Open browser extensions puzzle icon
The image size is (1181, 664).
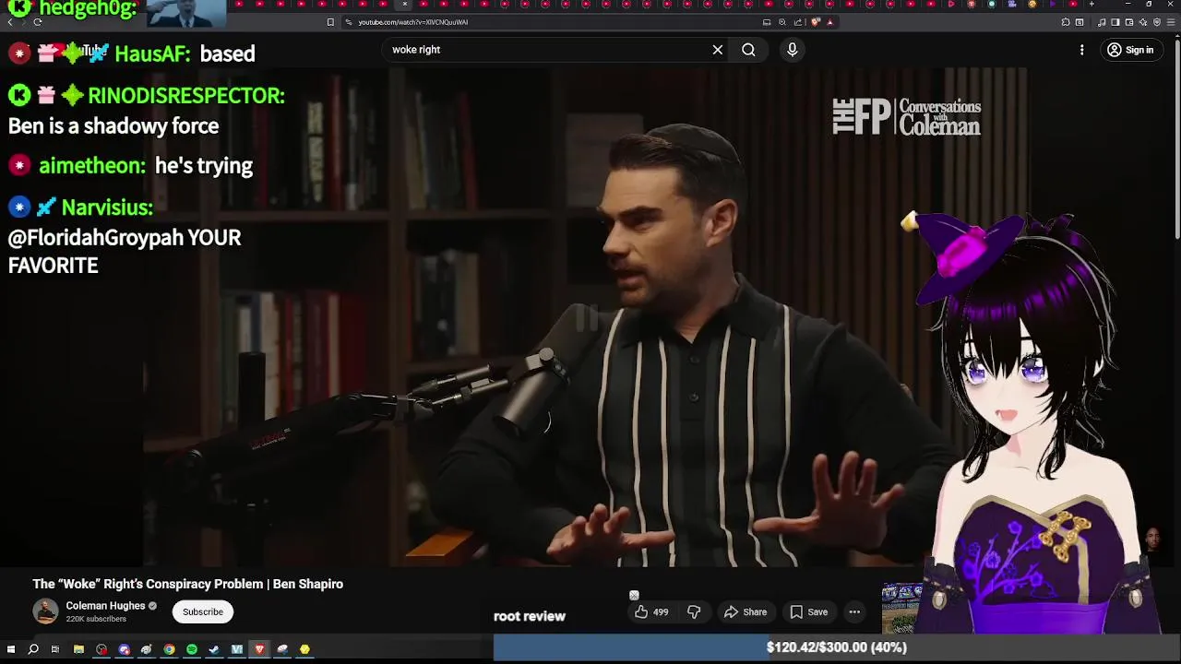coord(1066,22)
